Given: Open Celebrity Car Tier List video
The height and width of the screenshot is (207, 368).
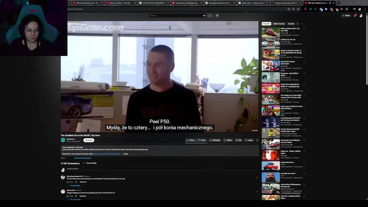Looking at the screenshot, I should coord(271,43).
